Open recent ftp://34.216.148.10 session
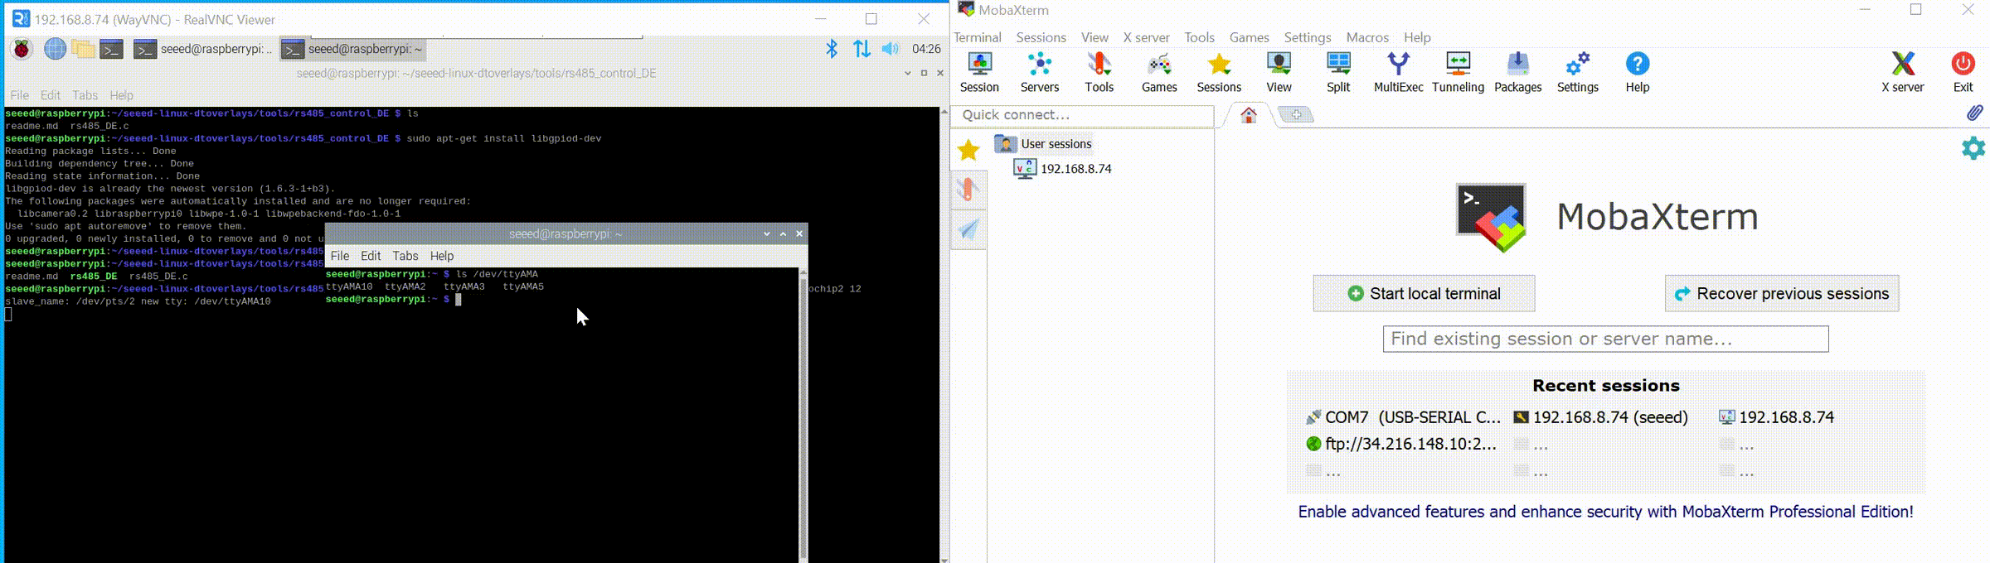This screenshot has width=1990, height=563. 1401,444
